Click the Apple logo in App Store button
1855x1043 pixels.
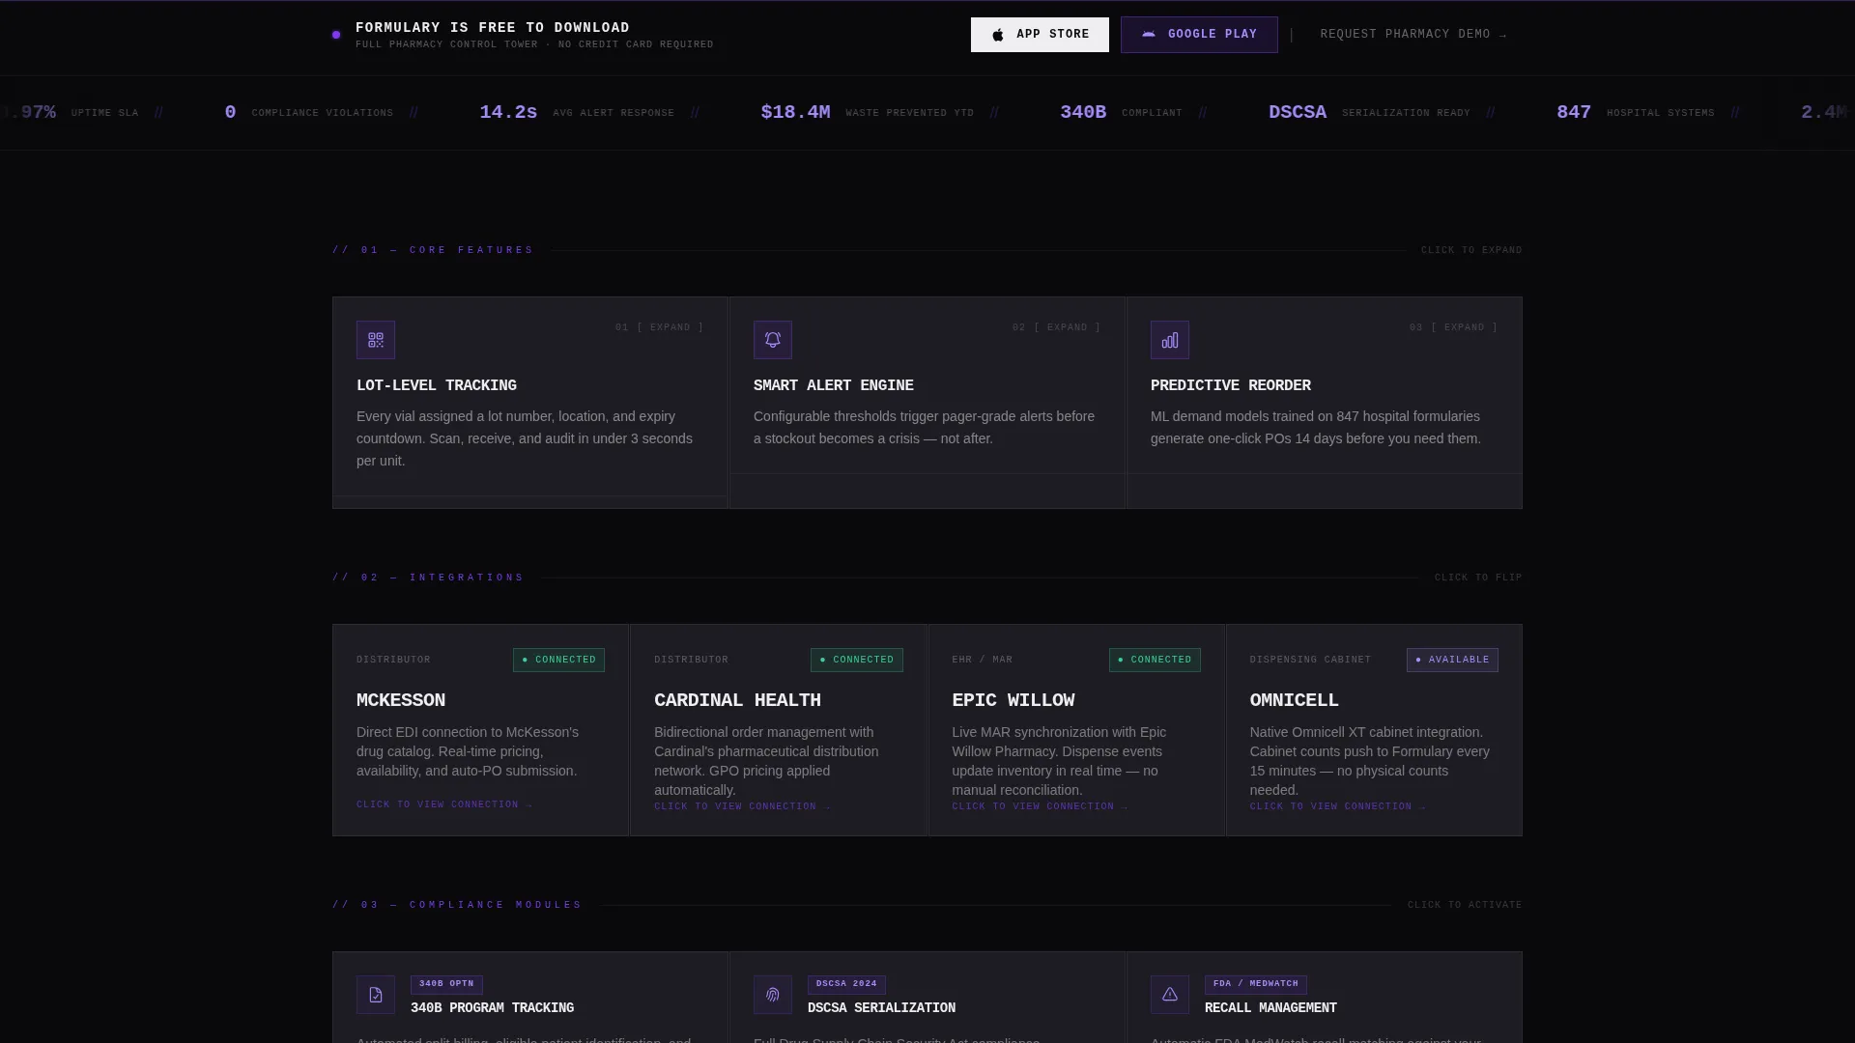[x=998, y=35]
